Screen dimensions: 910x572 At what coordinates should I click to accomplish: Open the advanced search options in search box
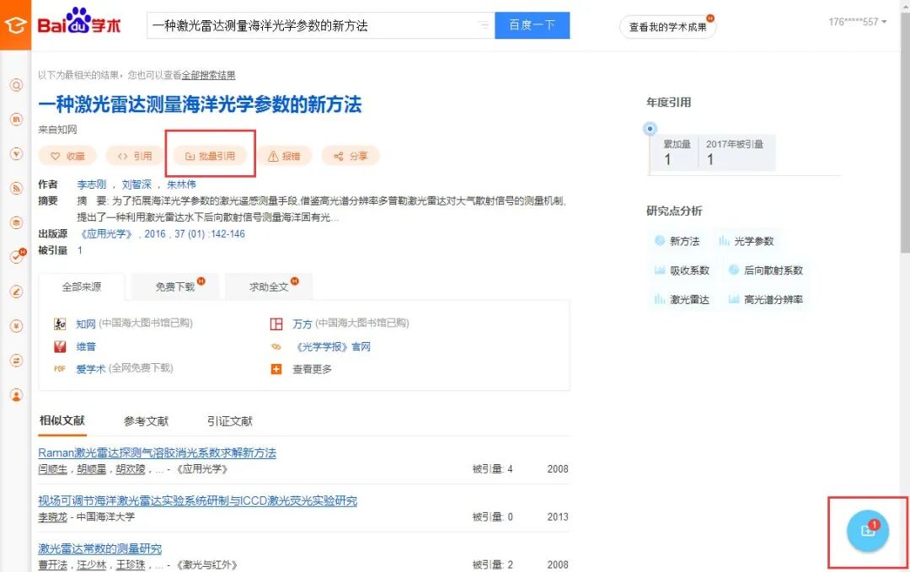[x=483, y=25]
